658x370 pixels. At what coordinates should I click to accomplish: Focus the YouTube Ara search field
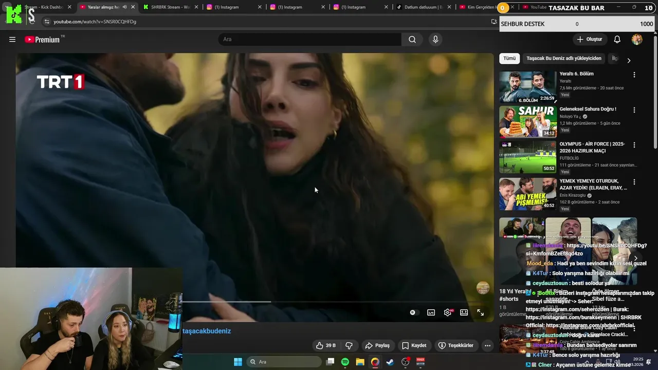point(310,40)
